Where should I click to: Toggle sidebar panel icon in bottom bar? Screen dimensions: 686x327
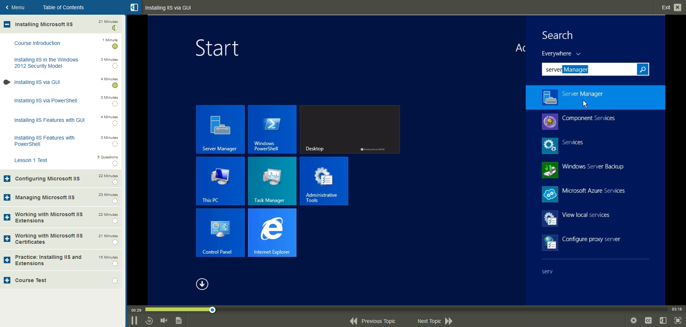click(x=663, y=321)
